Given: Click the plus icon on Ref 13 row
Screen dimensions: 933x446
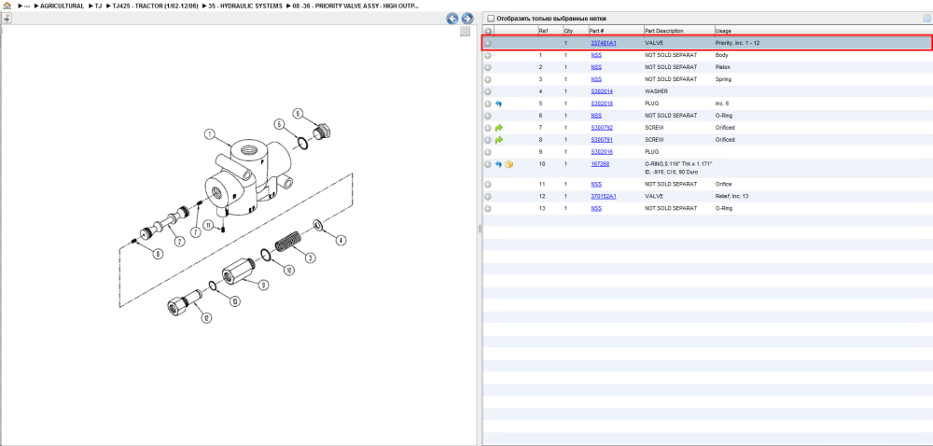Looking at the screenshot, I should [x=488, y=209].
